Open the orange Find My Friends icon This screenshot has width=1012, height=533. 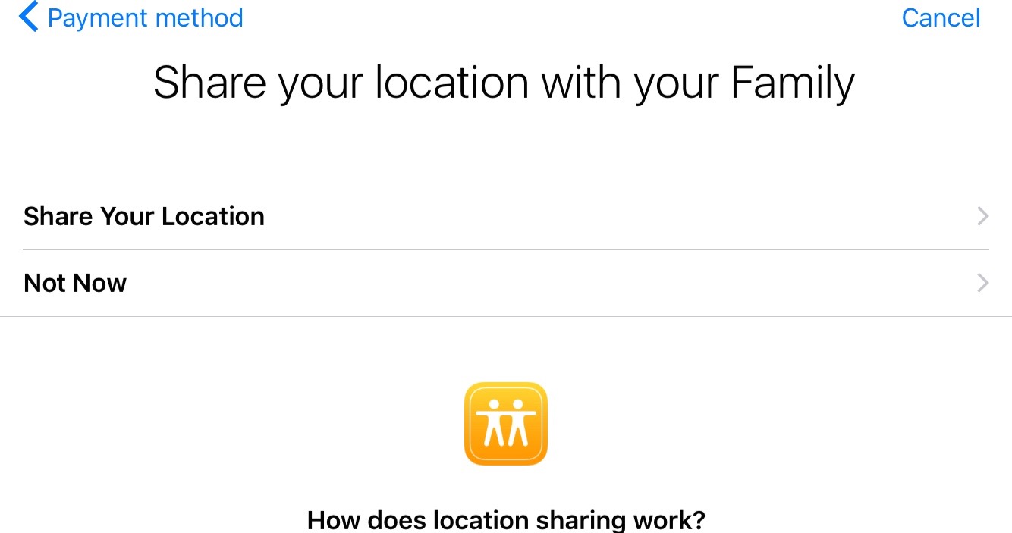click(x=505, y=423)
